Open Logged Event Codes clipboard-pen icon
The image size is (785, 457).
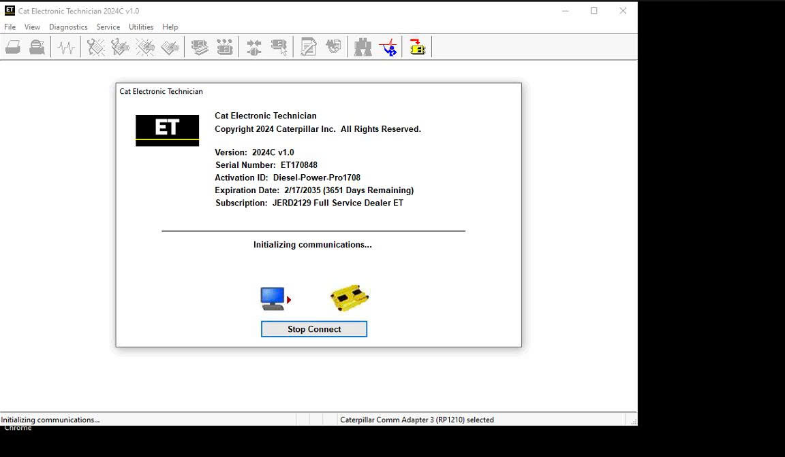170,48
